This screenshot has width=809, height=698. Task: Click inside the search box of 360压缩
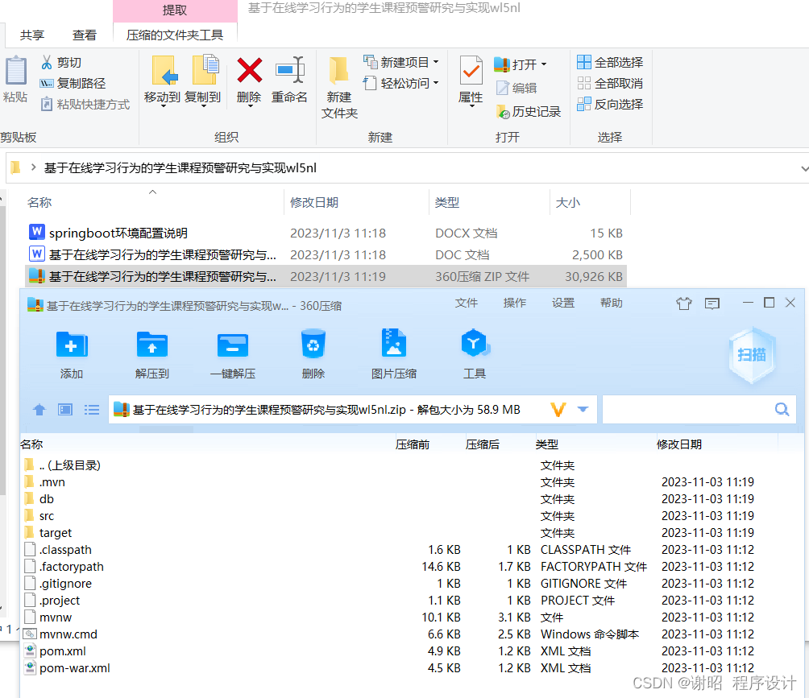[693, 409]
